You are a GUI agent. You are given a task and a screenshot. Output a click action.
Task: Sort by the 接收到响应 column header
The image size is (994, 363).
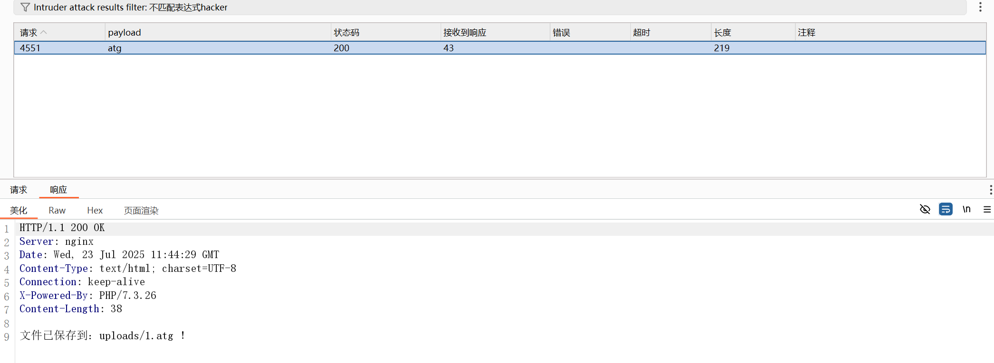pyautogui.click(x=495, y=32)
